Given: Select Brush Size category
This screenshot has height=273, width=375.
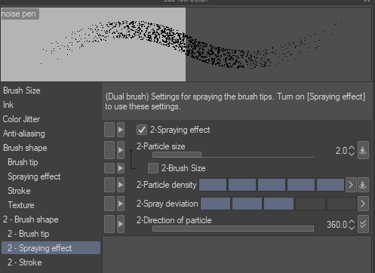Looking at the screenshot, I should click(22, 90).
